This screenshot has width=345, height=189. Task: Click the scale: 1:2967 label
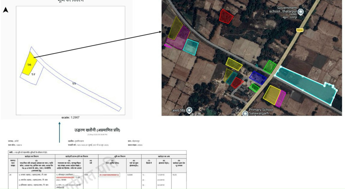click(x=70, y=117)
